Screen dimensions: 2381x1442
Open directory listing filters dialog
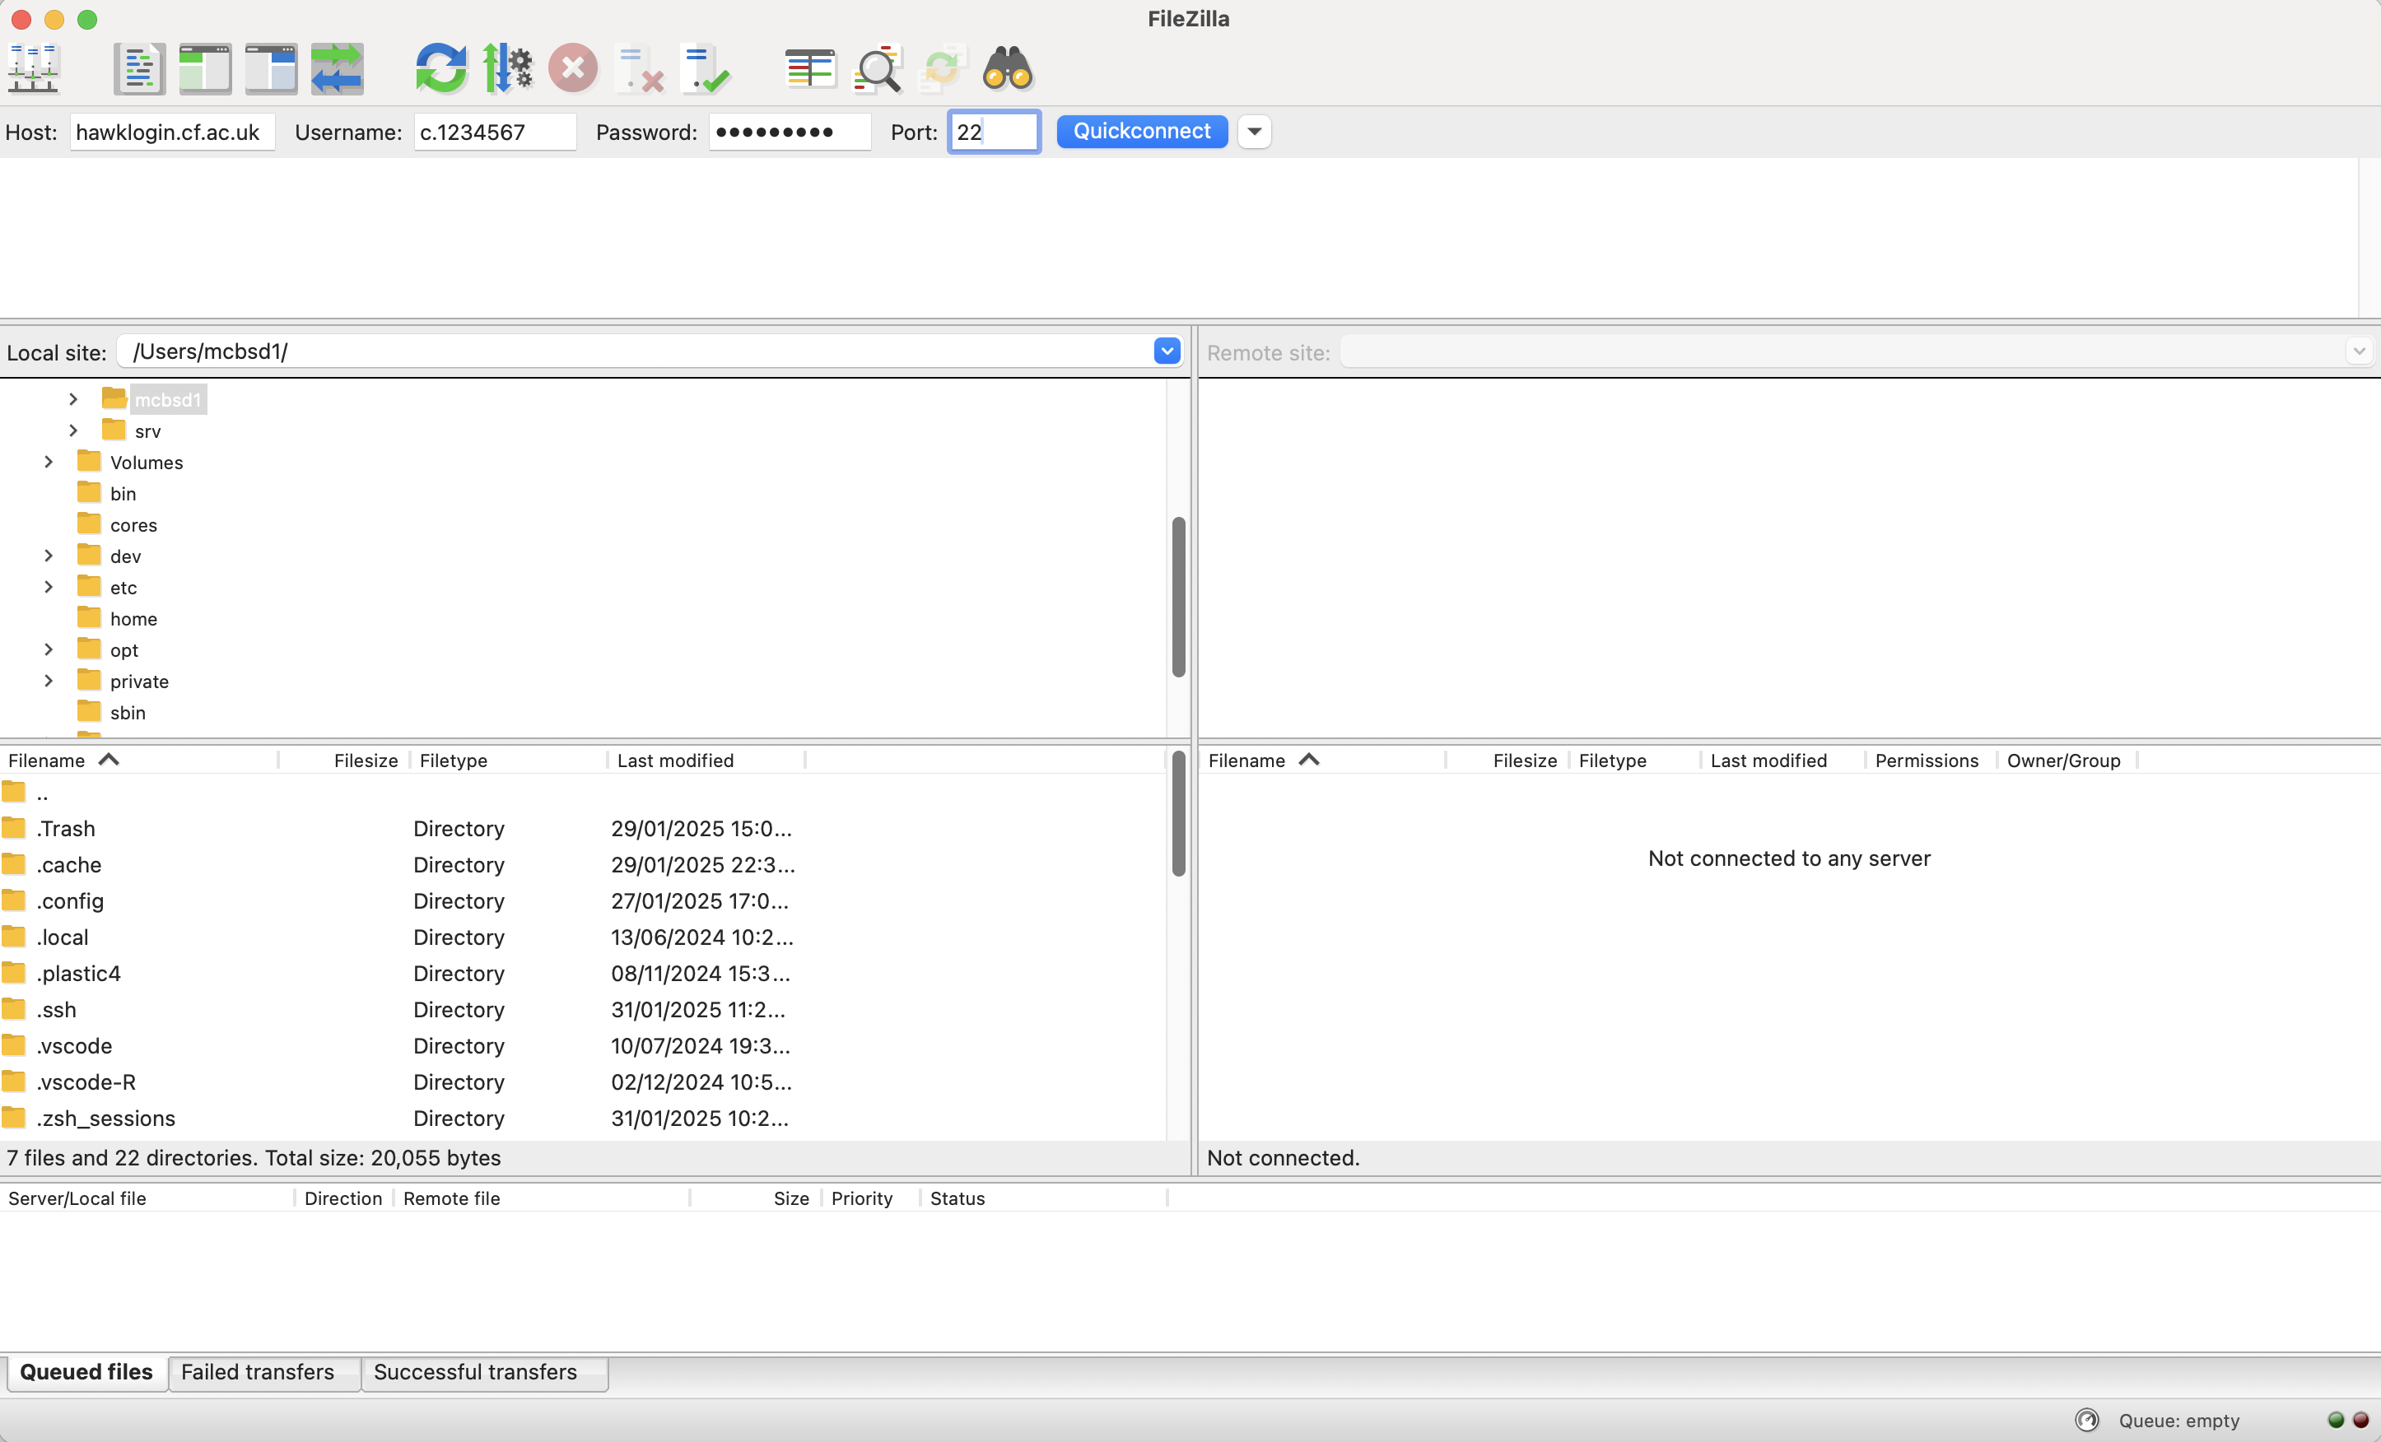(810, 68)
